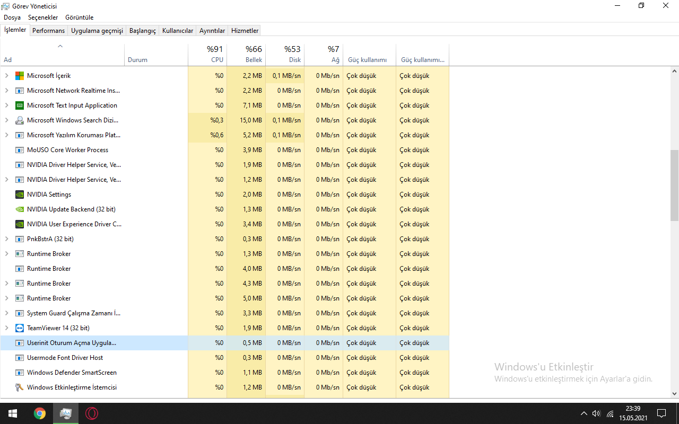Click the Task Manager taskbar icon

point(66,413)
